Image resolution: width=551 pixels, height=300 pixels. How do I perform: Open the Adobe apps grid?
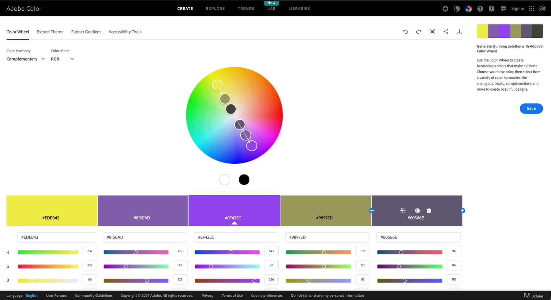pos(531,8)
